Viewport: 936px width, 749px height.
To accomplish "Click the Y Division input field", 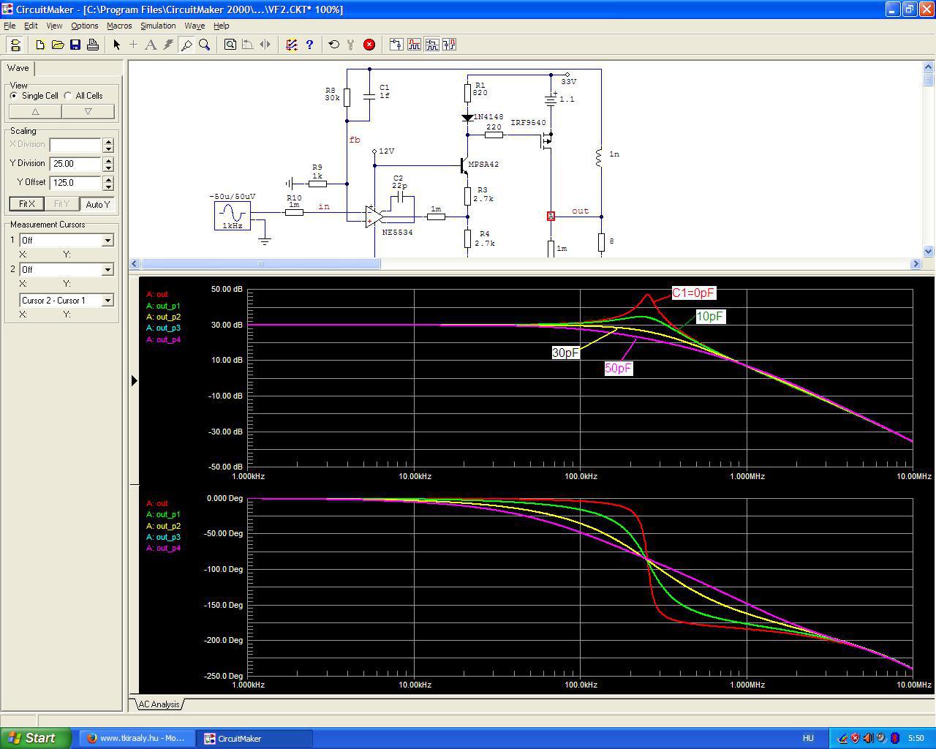I will coord(75,164).
